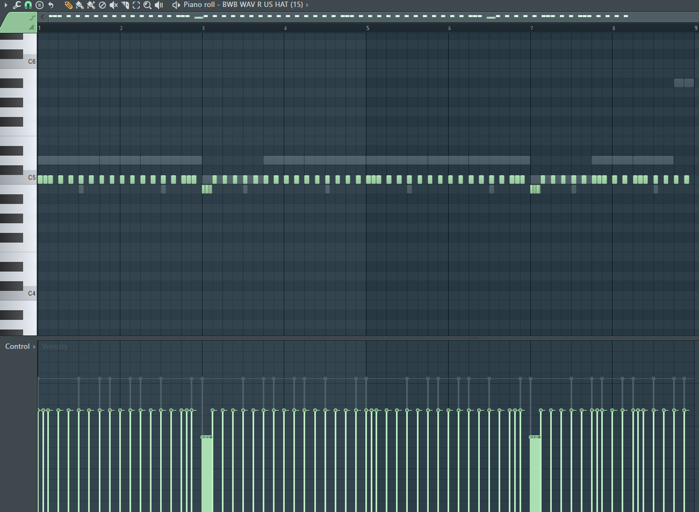Click the pattern overview minimap strip
Viewport: 699px width, 512px height.
(373, 17)
